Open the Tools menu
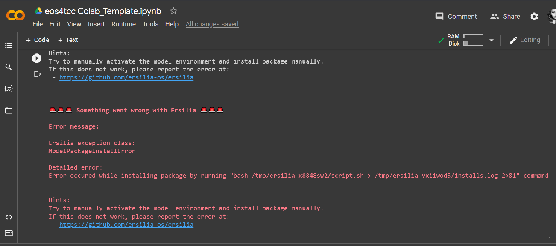The width and height of the screenshot is (556, 246). pos(150,24)
